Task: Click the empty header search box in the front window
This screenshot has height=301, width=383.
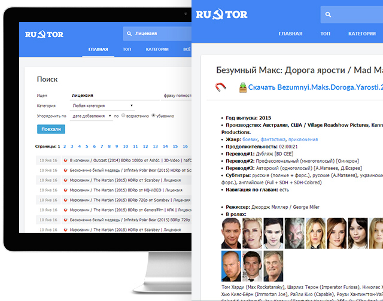Action: [x=352, y=14]
